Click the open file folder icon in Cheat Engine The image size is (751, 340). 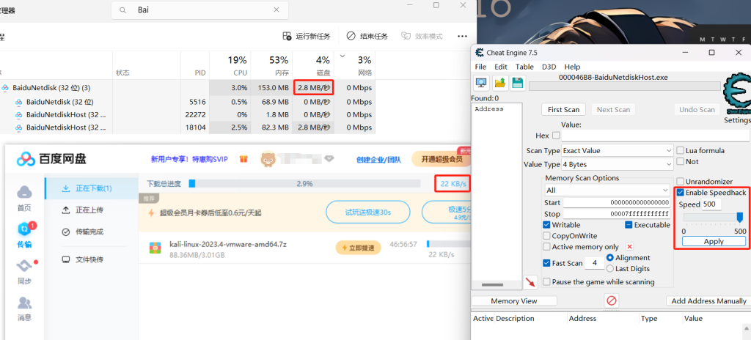499,82
